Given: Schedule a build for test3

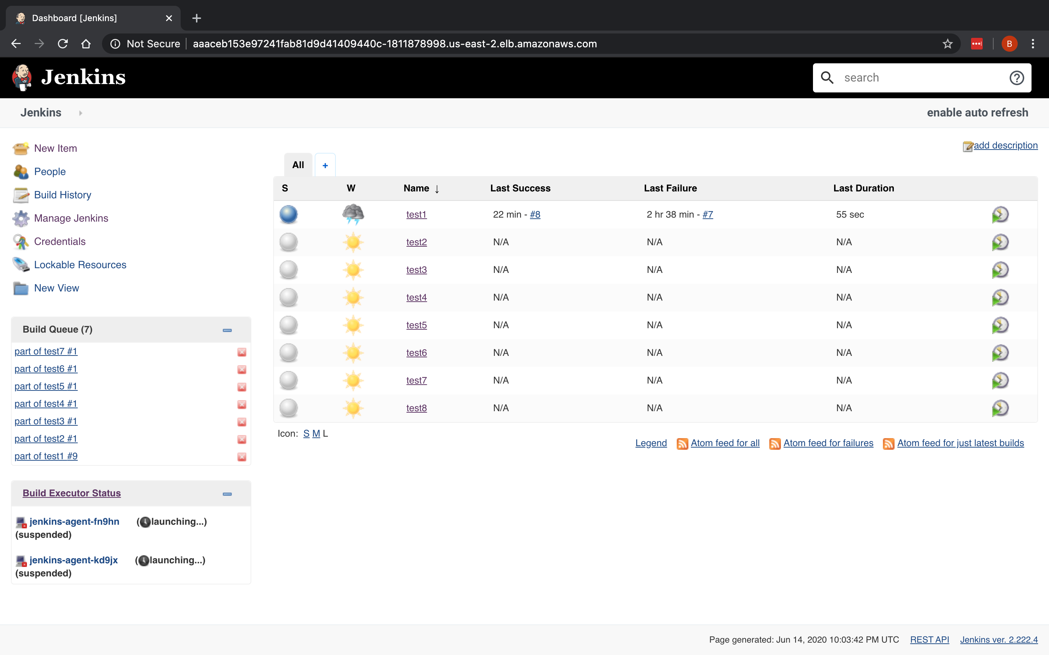Looking at the screenshot, I should click(1000, 270).
